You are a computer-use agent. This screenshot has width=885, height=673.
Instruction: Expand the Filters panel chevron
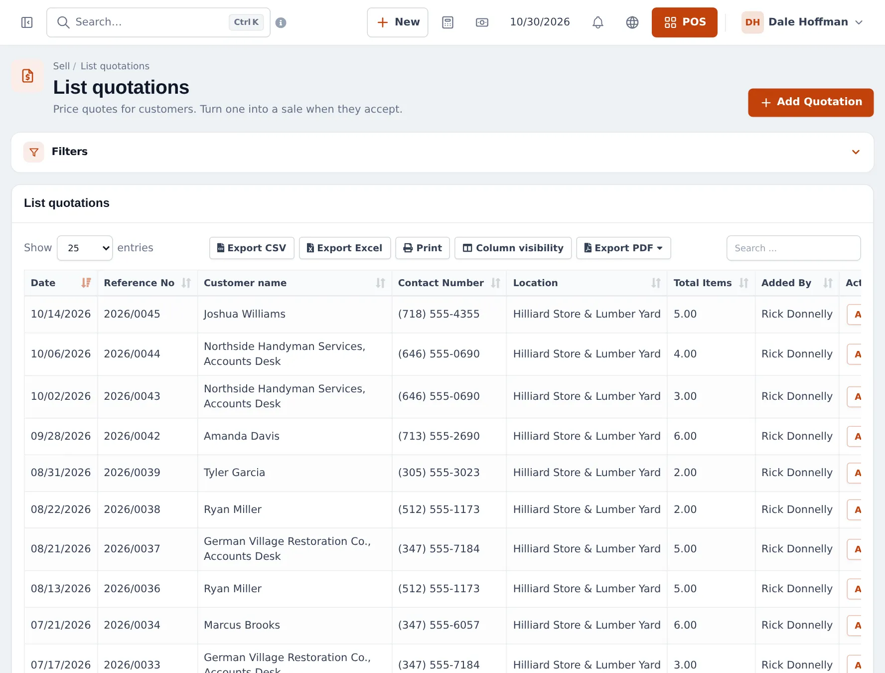click(x=856, y=152)
